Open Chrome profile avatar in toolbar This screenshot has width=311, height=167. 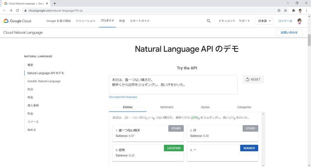300,11
